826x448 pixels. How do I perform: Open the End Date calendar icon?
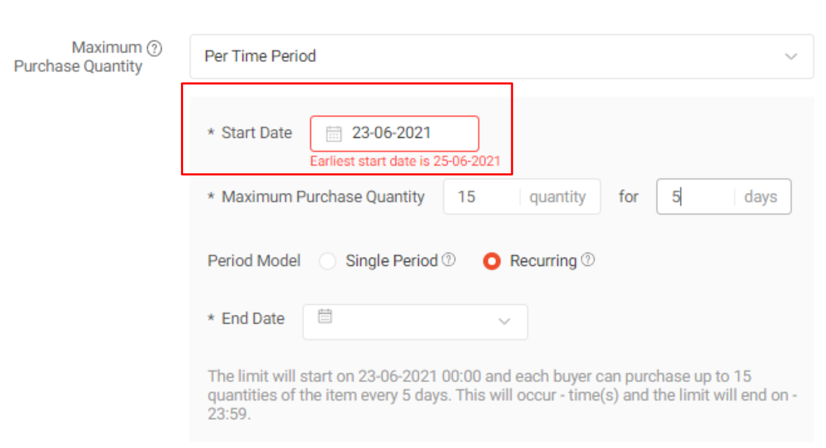coord(325,315)
